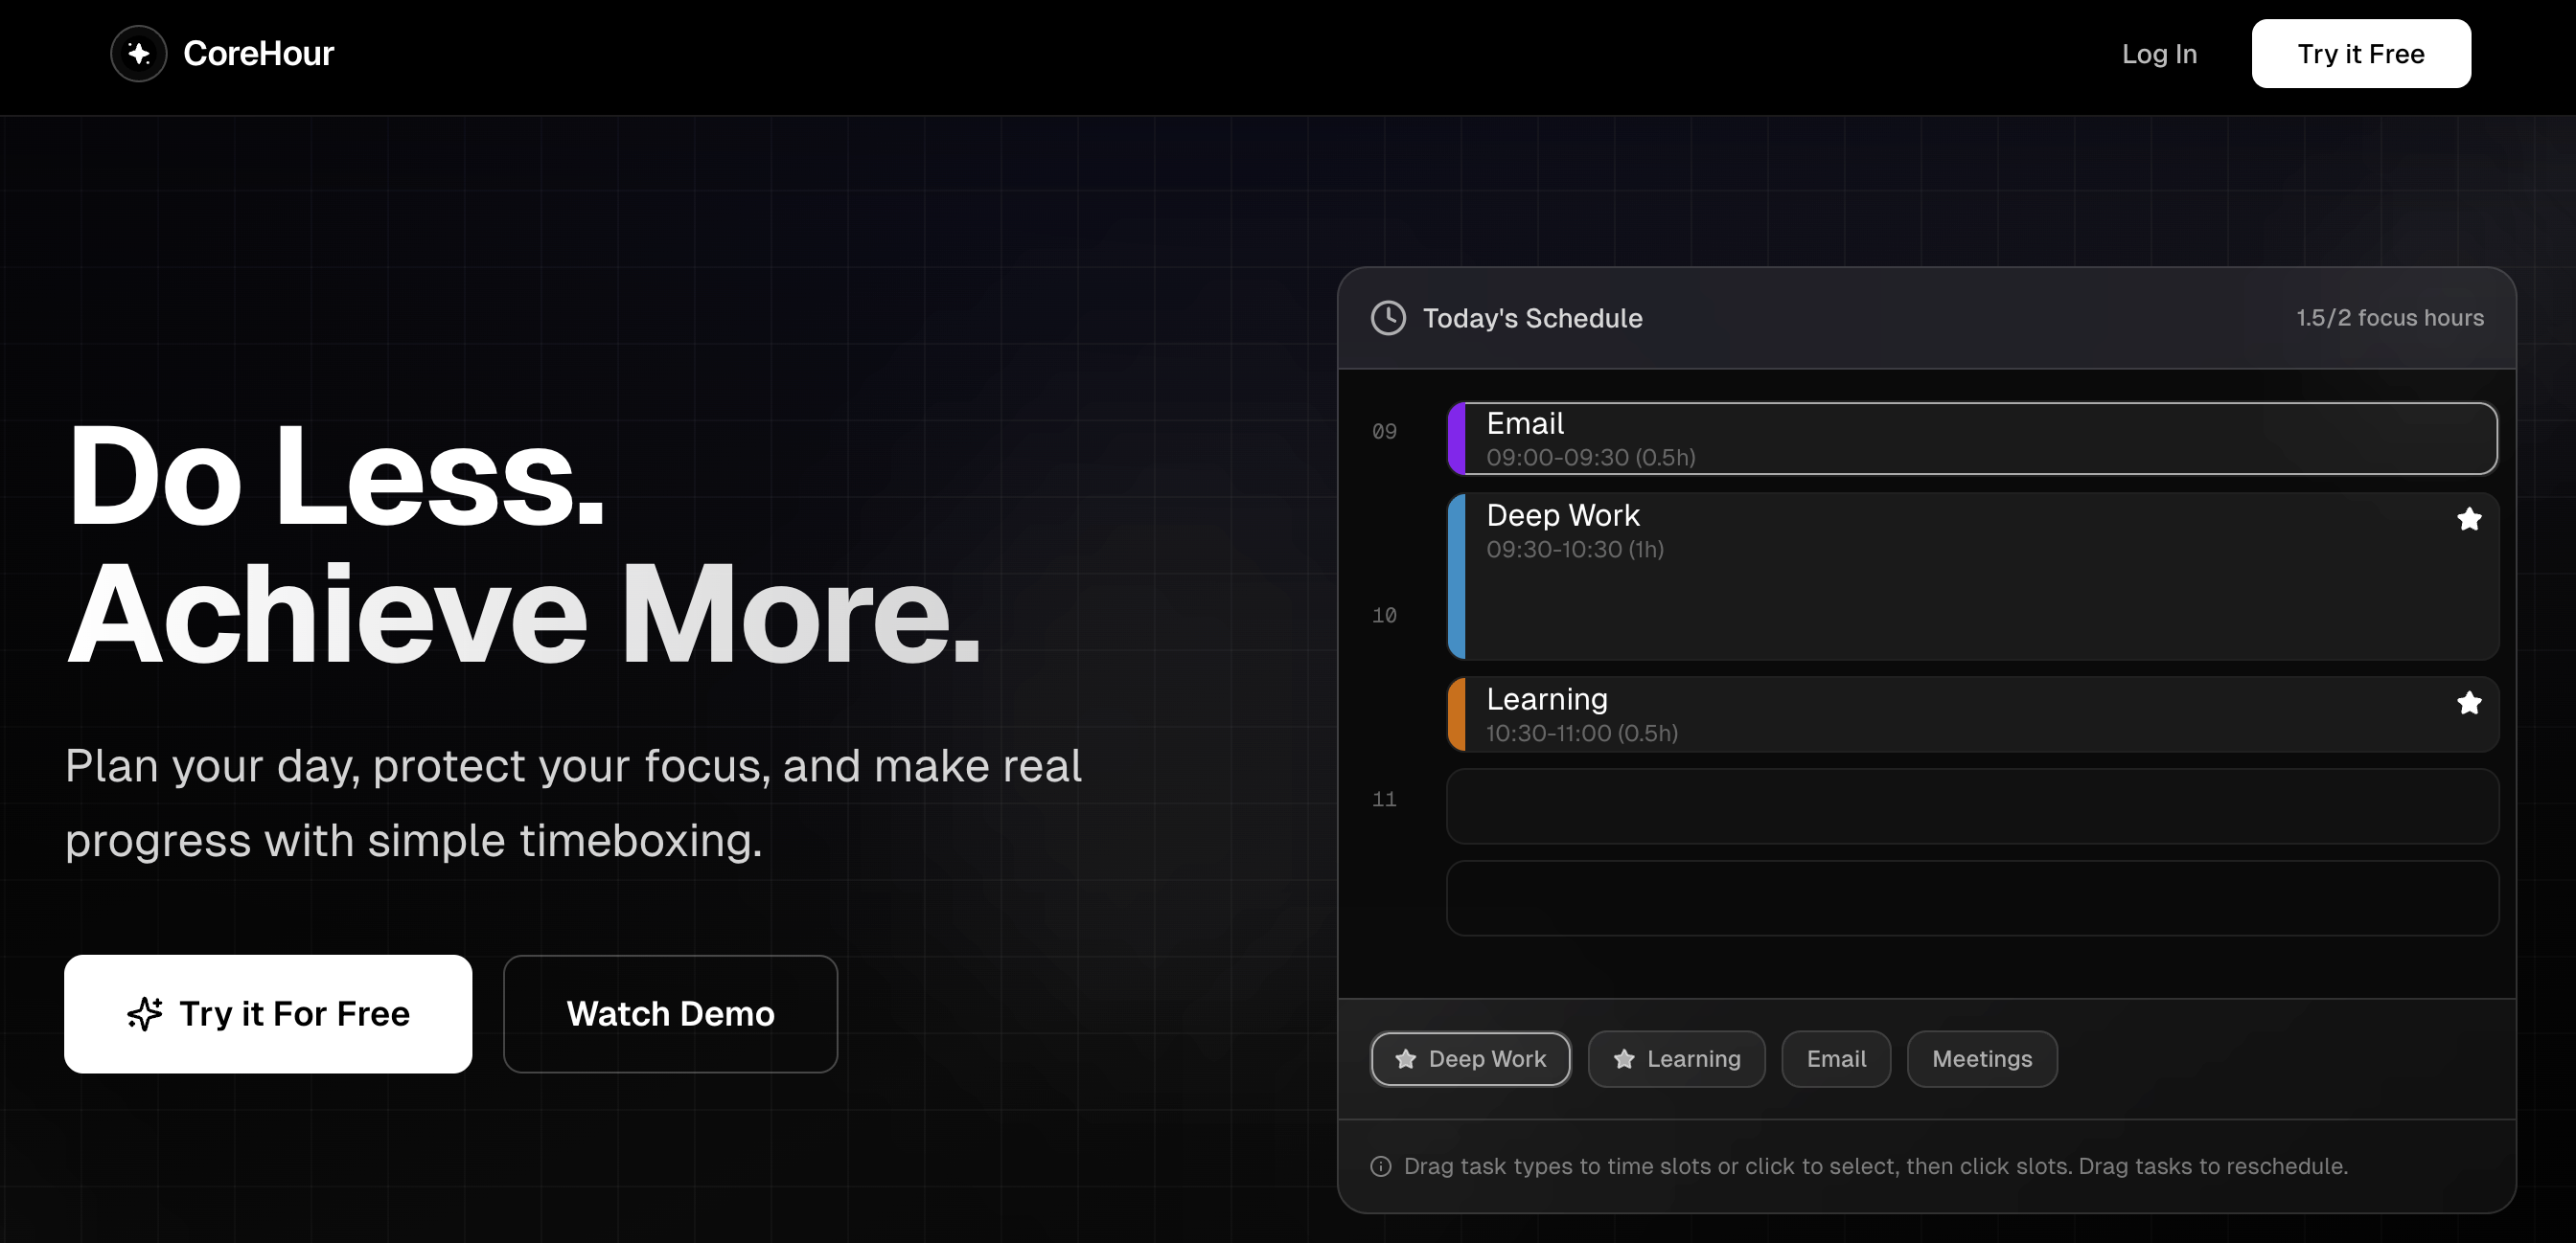The width and height of the screenshot is (2576, 1243).
Task: Click star icon in Learning chip
Action: pyautogui.click(x=1624, y=1059)
